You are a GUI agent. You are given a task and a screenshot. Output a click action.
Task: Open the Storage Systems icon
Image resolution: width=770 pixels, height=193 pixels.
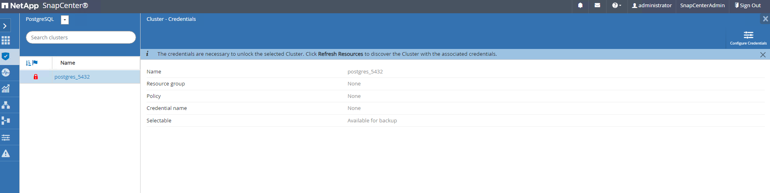pos(6,120)
